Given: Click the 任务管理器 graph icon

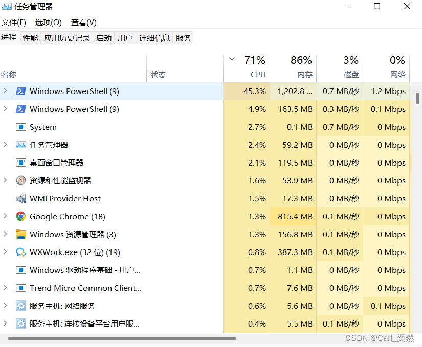Looking at the screenshot, I should click(20, 145).
